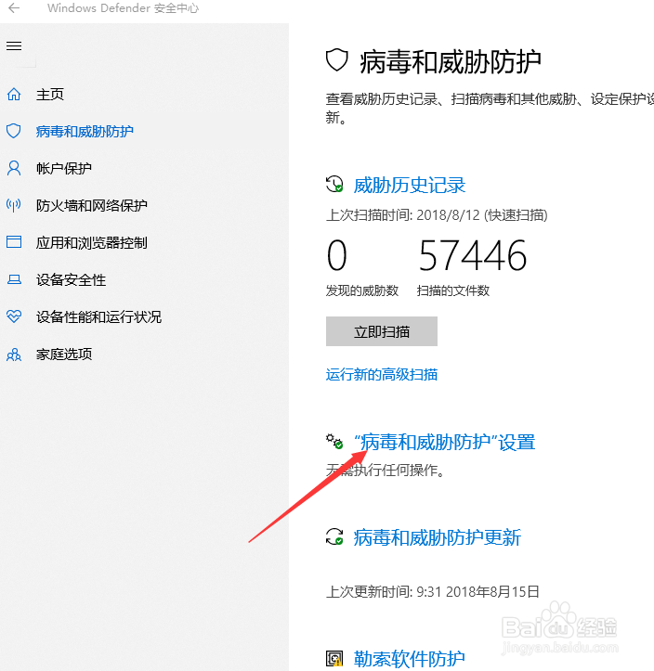Open the hamburger navigation menu
This screenshot has height=671, width=654.
[x=14, y=45]
